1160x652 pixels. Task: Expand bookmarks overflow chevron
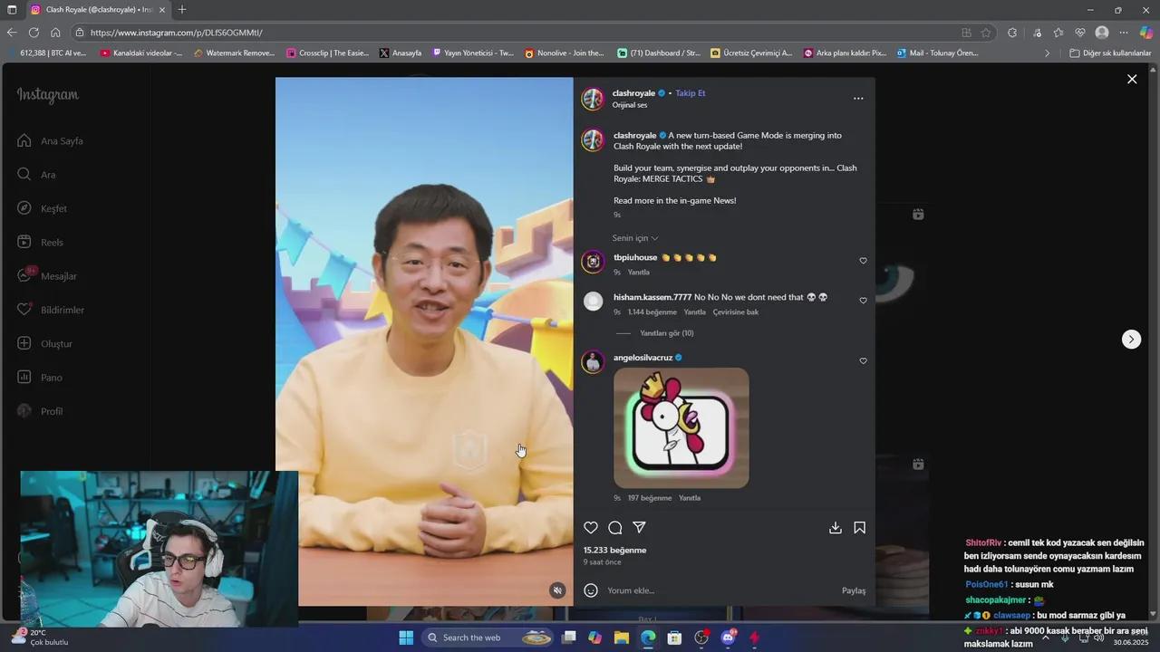click(1048, 53)
